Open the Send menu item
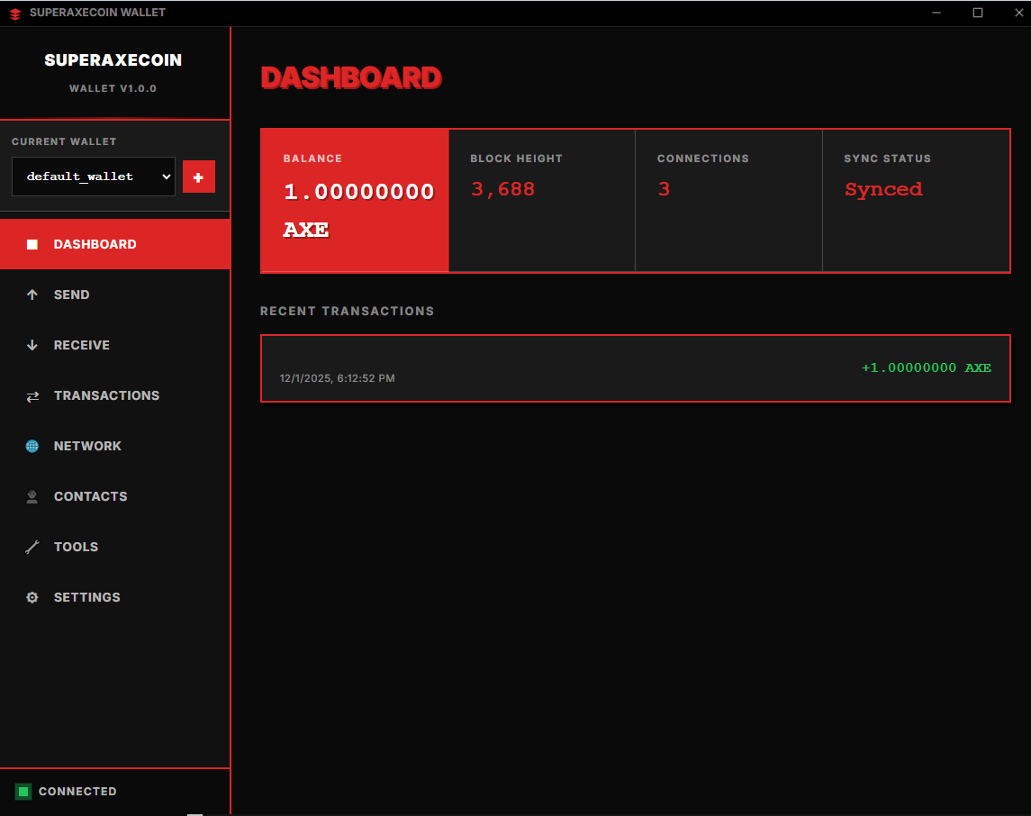This screenshot has height=816, width=1031. pyautogui.click(x=72, y=295)
